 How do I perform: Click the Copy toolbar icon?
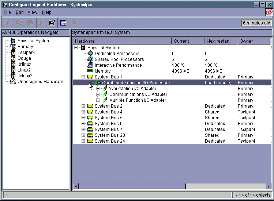19,23
